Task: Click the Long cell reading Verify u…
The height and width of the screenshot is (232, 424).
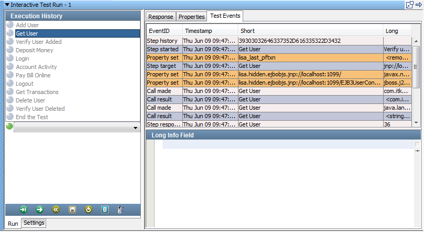Action: [x=397, y=49]
